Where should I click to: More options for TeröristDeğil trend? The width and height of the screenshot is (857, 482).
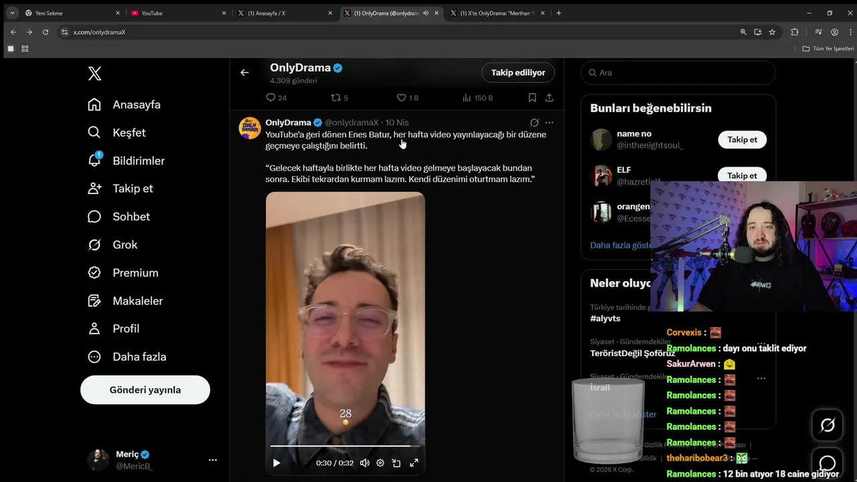coord(761,343)
